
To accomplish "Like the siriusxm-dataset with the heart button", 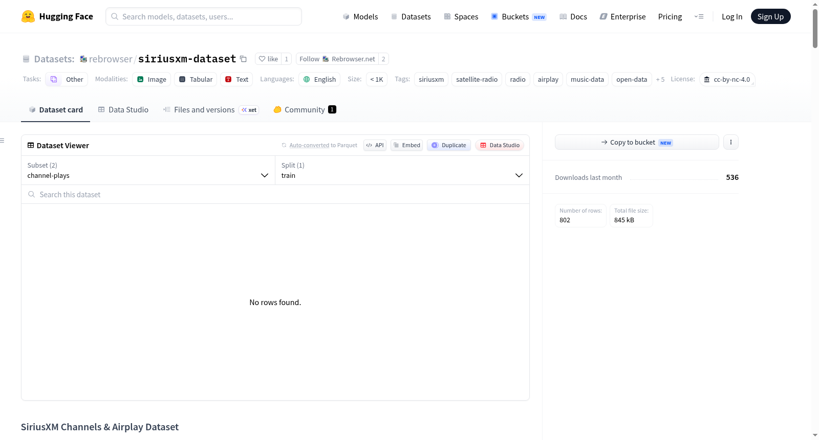I will pyautogui.click(x=268, y=59).
